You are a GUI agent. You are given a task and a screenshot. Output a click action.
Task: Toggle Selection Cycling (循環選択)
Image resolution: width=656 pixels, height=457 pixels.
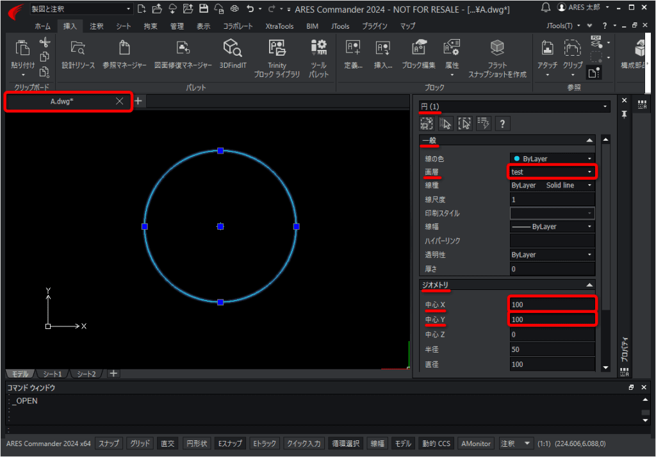(345, 444)
